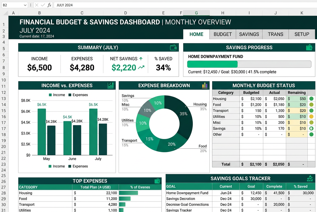Click the ring status indicator in Savings row
Viewport: 317px width, 212px height.
point(311,129)
